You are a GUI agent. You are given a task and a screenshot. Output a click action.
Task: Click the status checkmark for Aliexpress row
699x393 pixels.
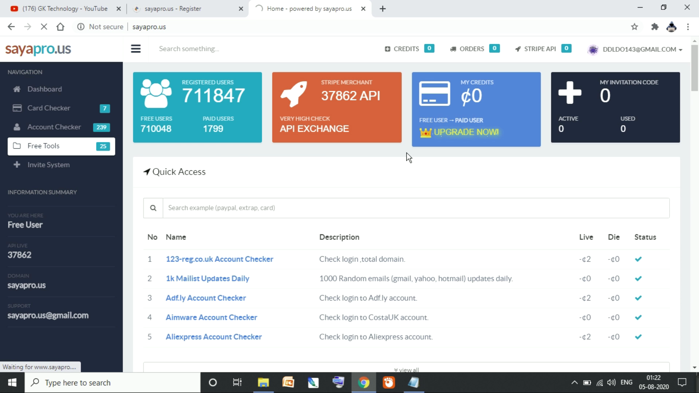pyautogui.click(x=638, y=337)
